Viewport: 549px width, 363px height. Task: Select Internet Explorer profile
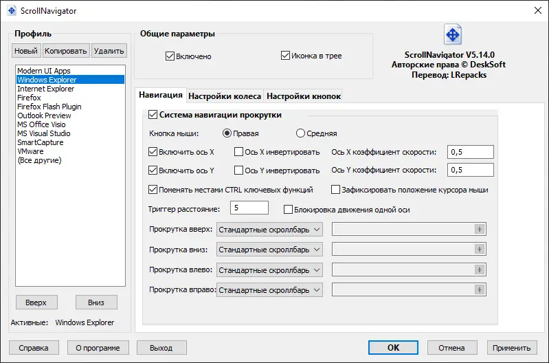[70, 89]
